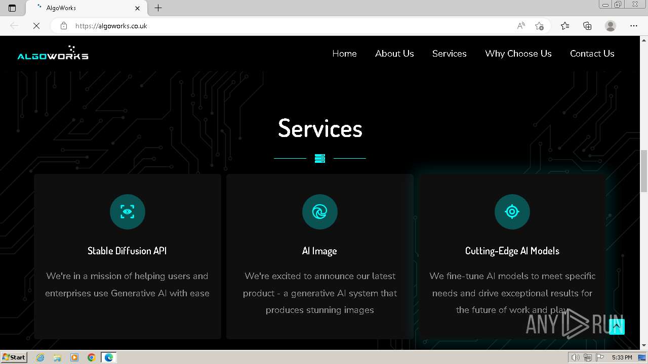
Task: Open the Start menu
Action: click(14, 357)
